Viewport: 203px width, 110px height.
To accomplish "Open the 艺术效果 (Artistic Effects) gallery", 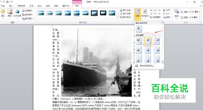I will pyautogui.click(x=17, y=13).
